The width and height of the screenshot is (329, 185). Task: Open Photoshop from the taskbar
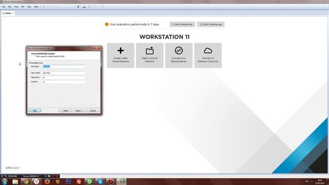coord(68,181)
